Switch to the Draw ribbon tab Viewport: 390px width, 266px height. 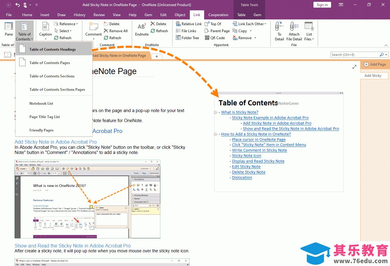[61, 15]
